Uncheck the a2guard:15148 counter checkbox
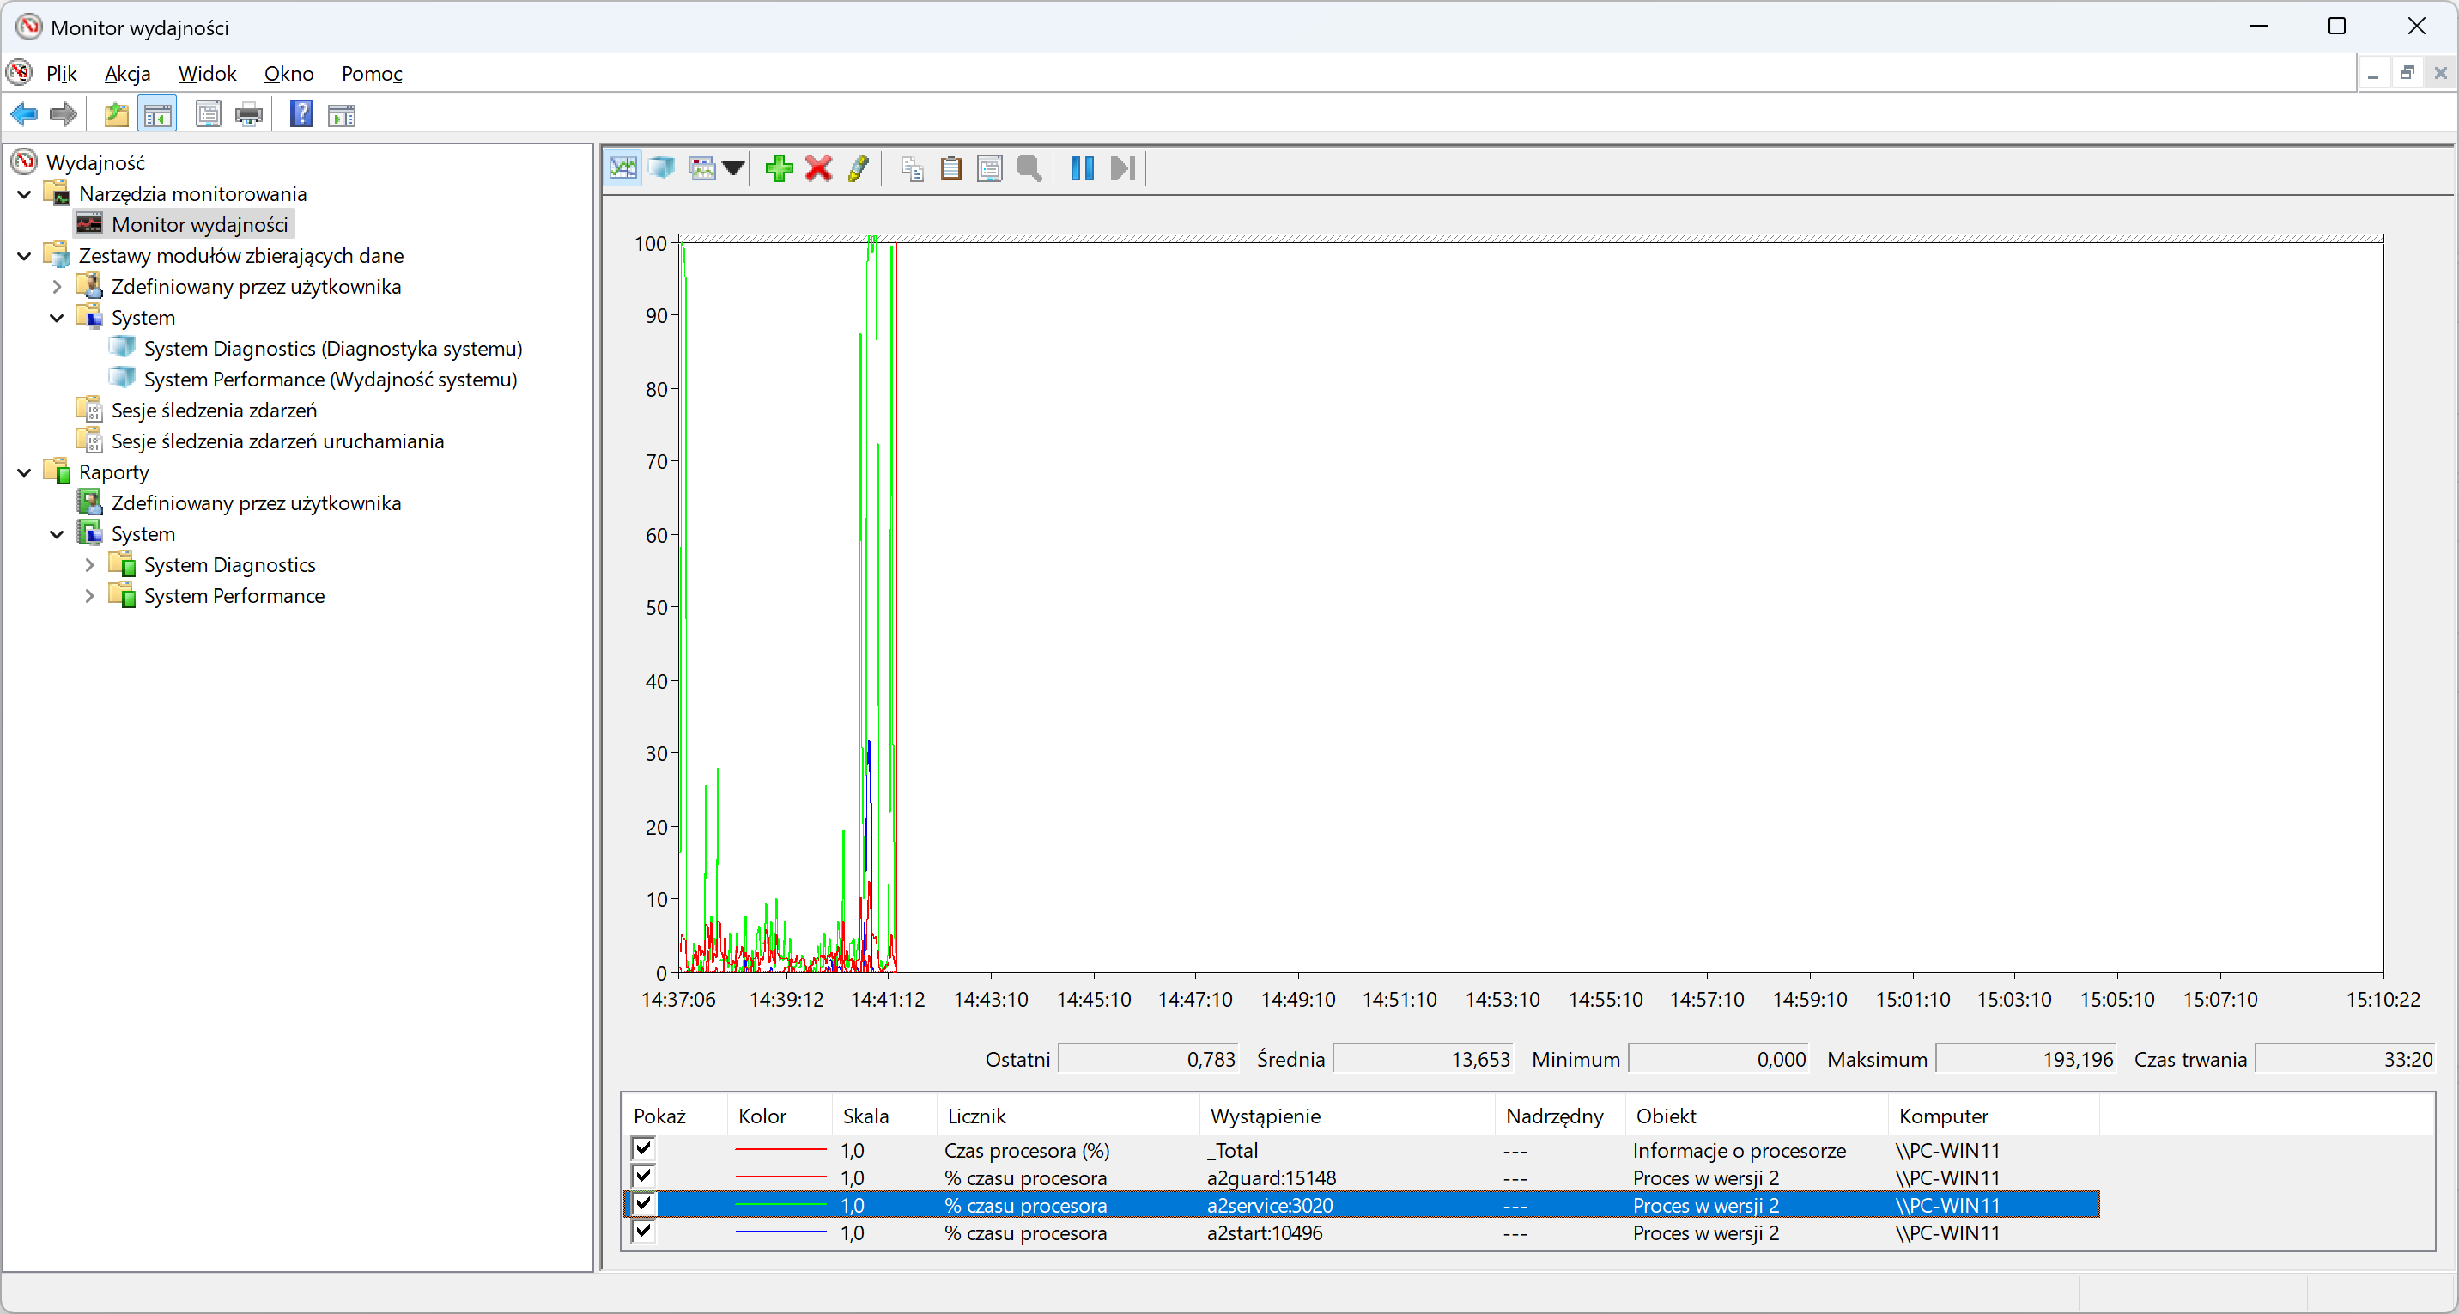Viewport: 2459px width, 1314px height. click(643, 1177)
